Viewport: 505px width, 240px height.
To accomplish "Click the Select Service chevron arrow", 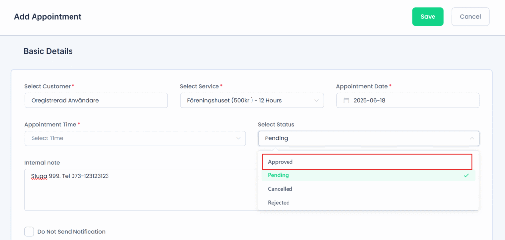I will pyautogui.click(x=316, y=101).
